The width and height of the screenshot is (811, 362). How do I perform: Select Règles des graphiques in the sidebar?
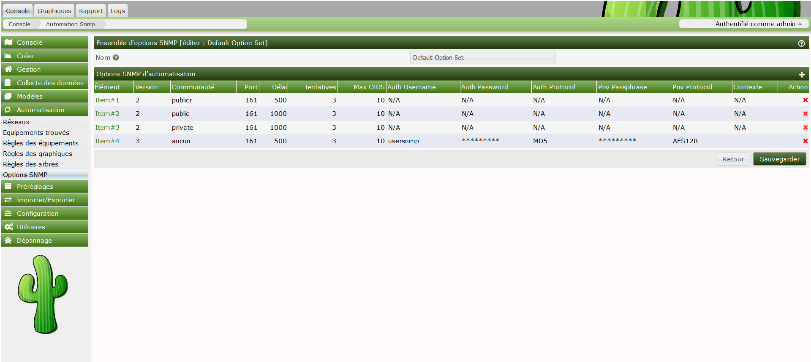click(38, 154)
